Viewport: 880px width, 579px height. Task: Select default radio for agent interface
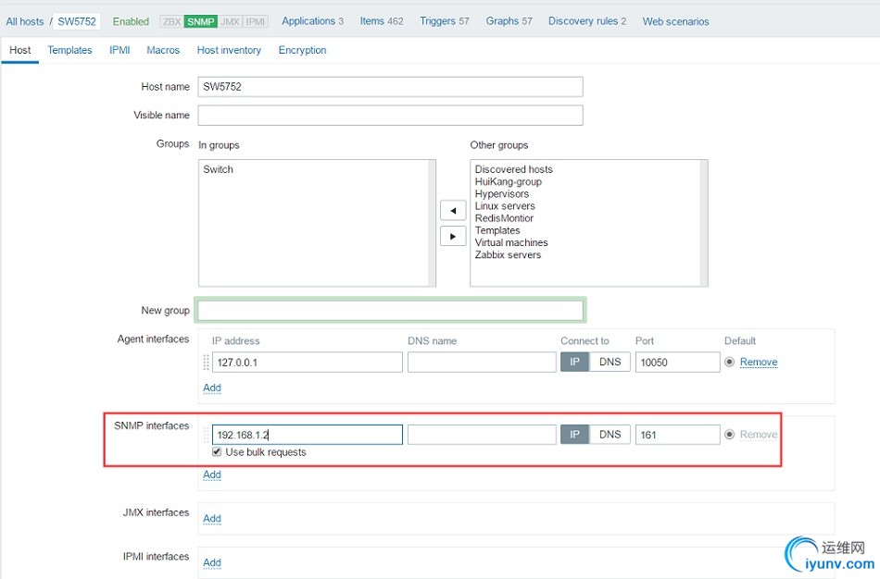pos(729,362)
